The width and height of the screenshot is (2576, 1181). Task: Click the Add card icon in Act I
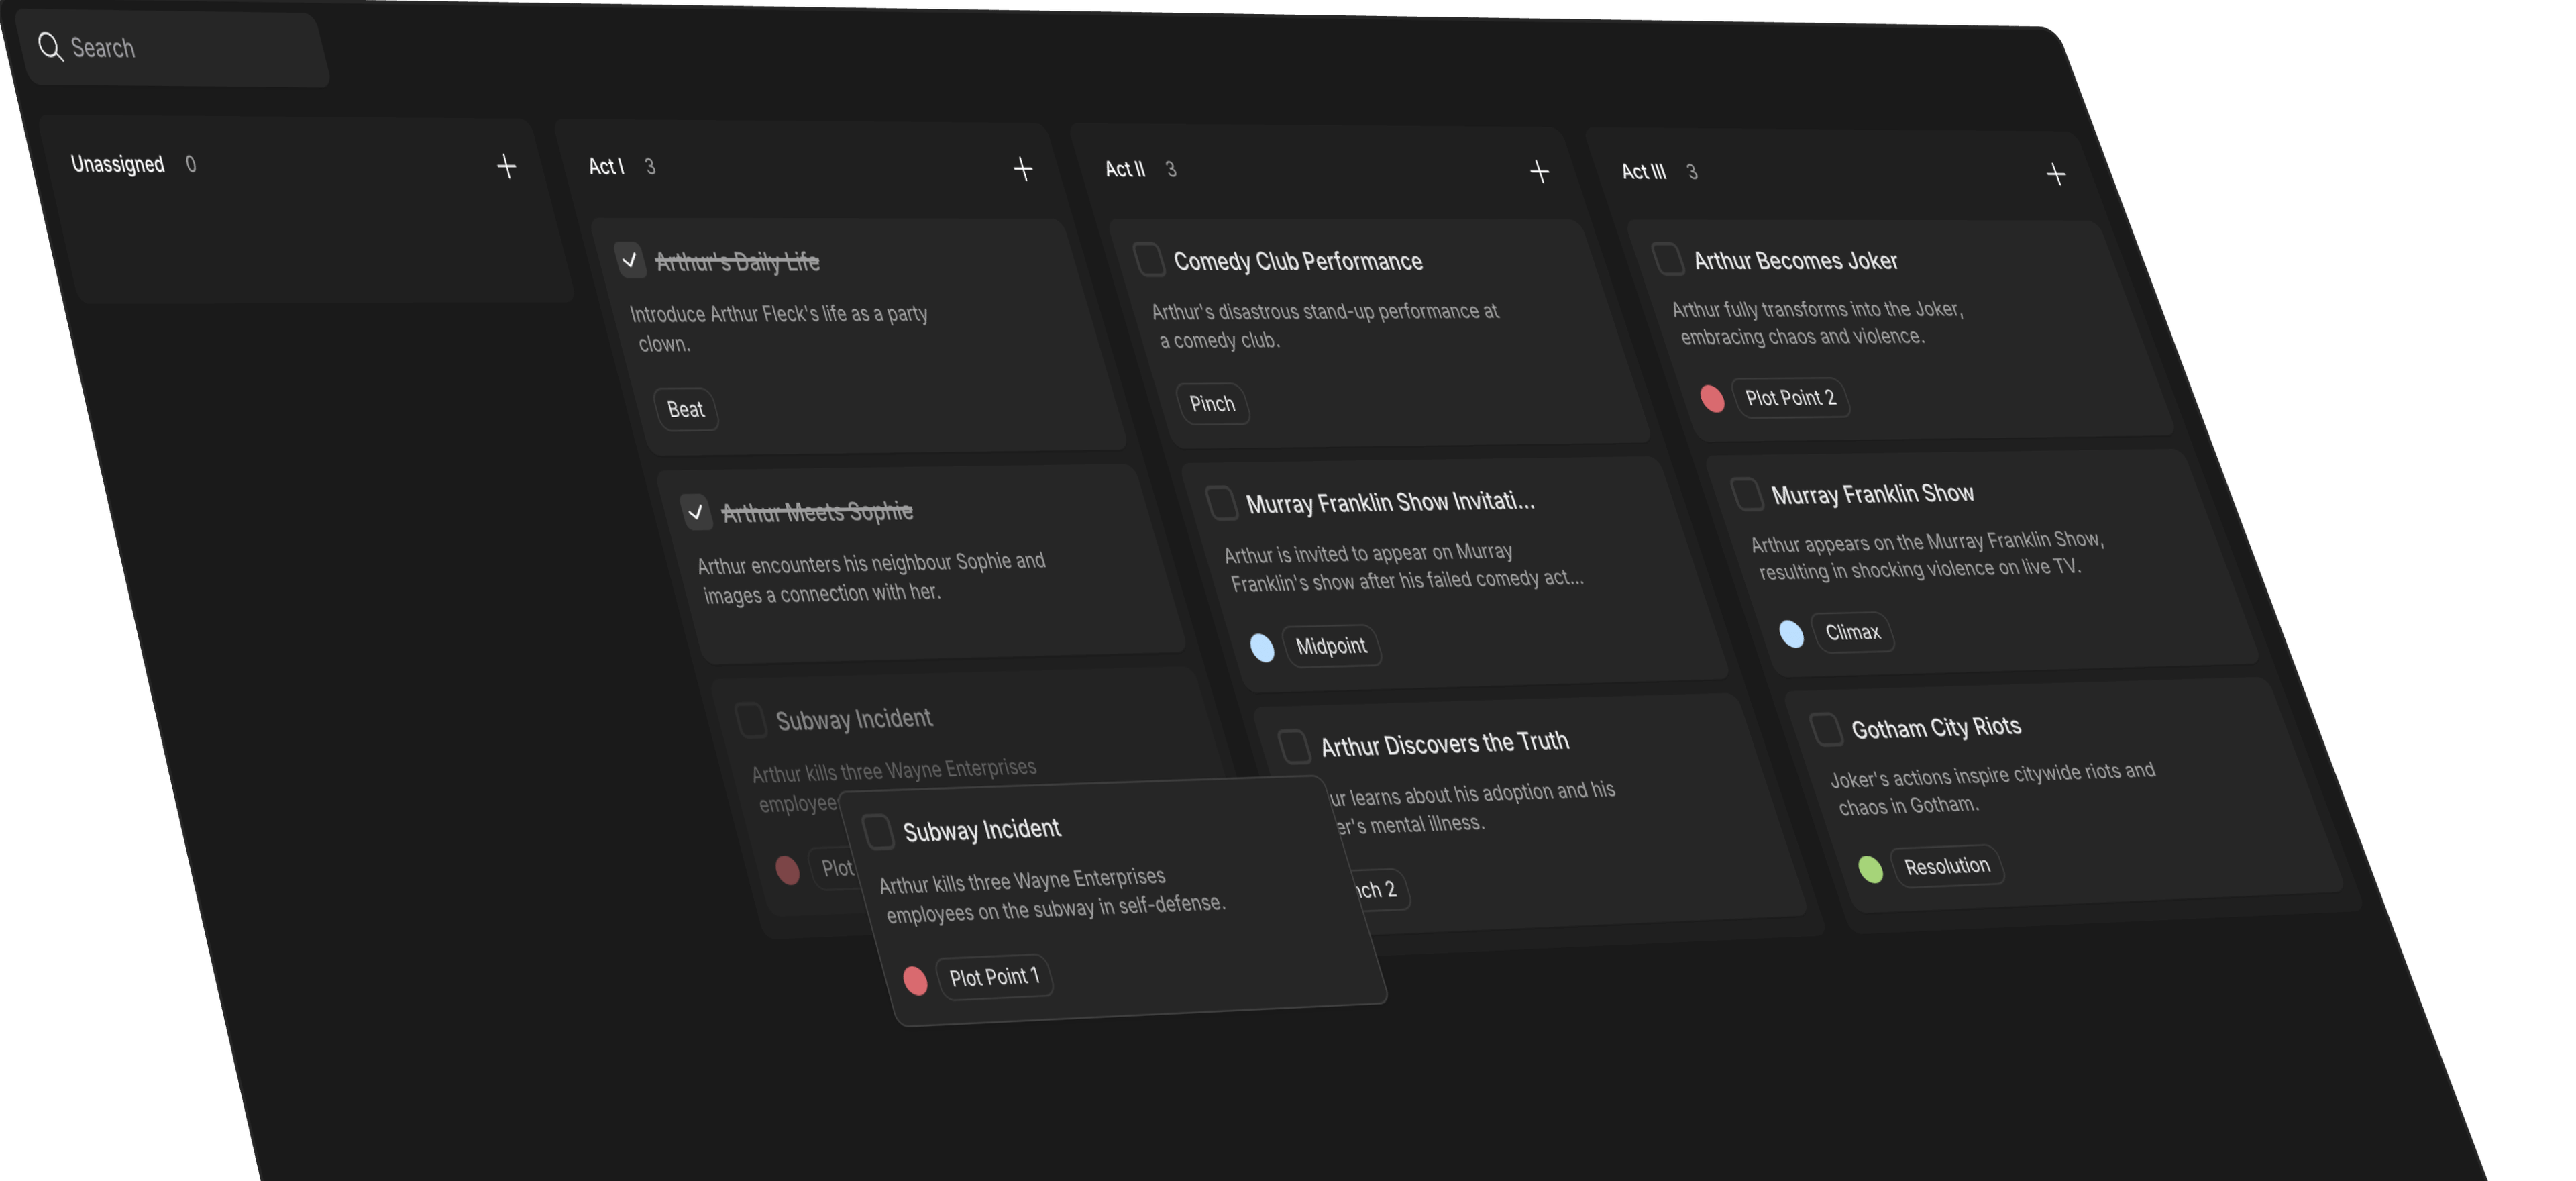point(1020,169)
